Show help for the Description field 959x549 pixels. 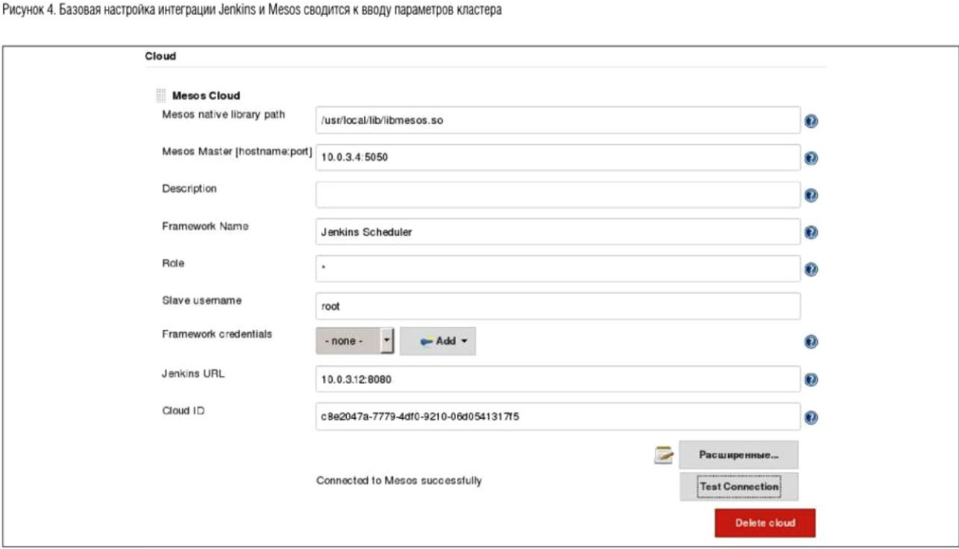(x=810, y=195)
